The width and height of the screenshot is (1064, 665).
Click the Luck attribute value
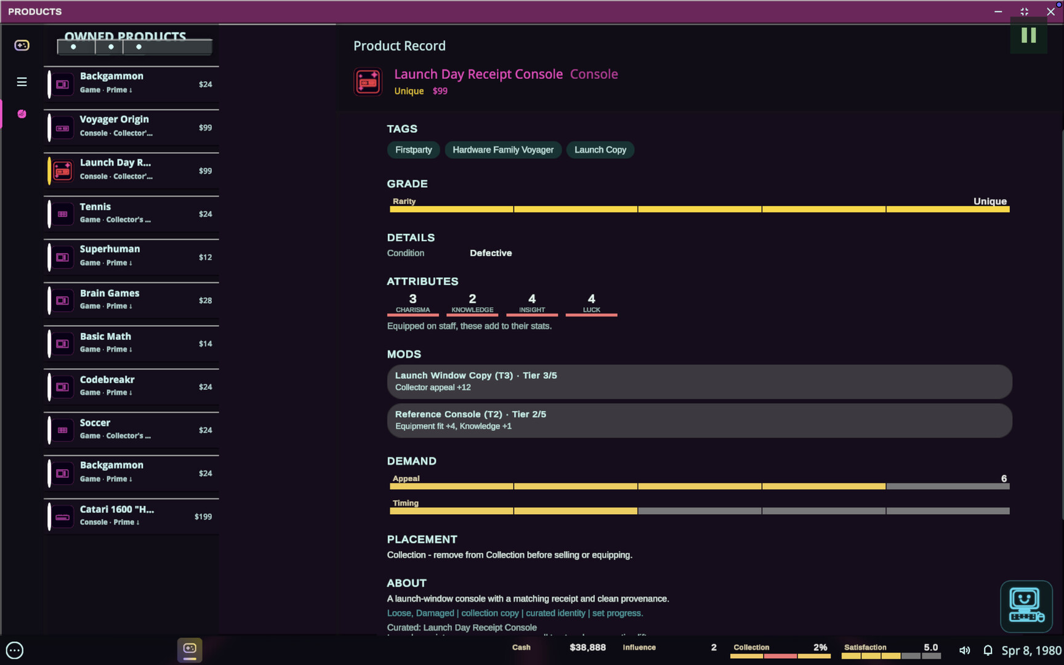coord(591,299)
